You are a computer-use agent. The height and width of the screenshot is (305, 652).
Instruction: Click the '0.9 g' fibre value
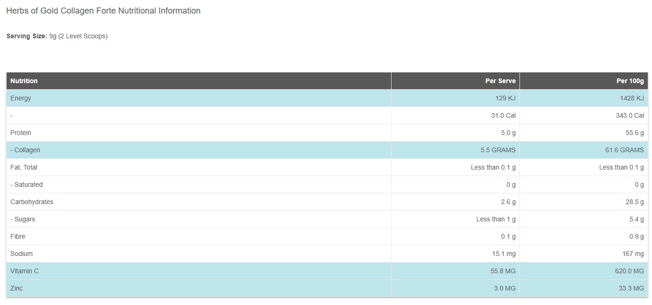click(x=637, y=236)
